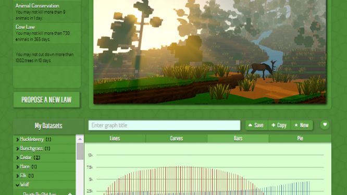Switch to the Lines graph tab
The height and width of the screenshot is (195, 347).
(x=115, y=138)
